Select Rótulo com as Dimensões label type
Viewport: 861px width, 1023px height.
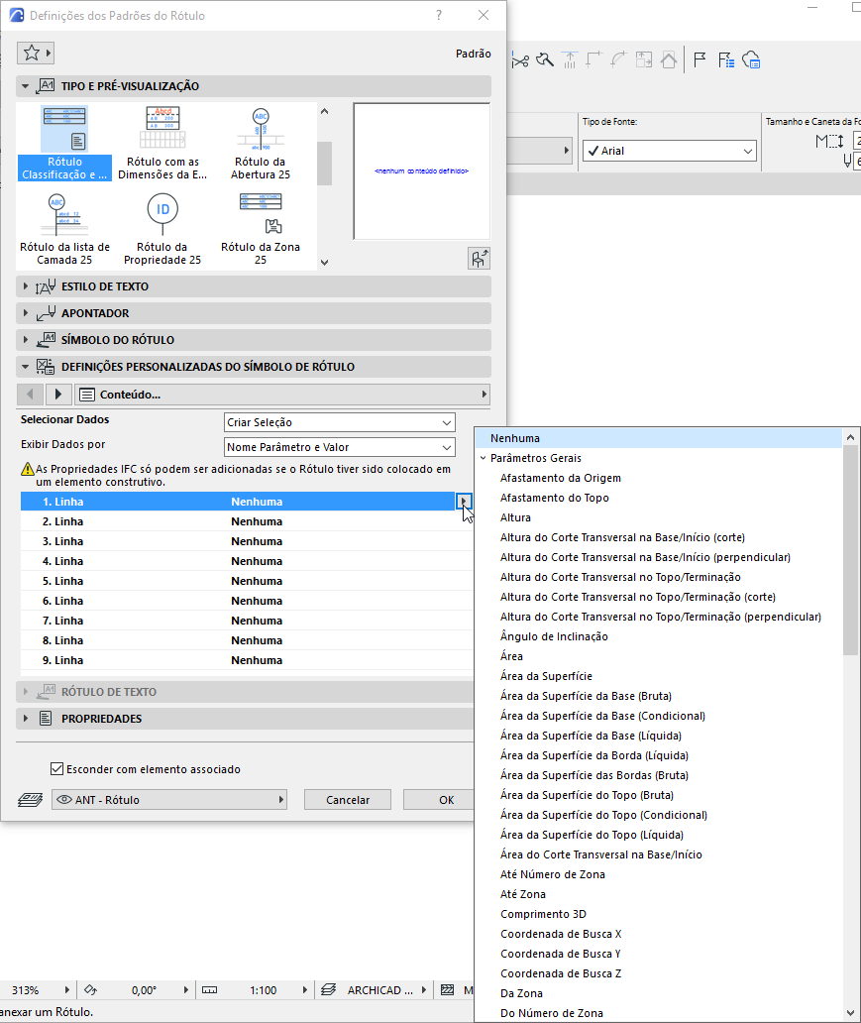[x=162, y=144]
